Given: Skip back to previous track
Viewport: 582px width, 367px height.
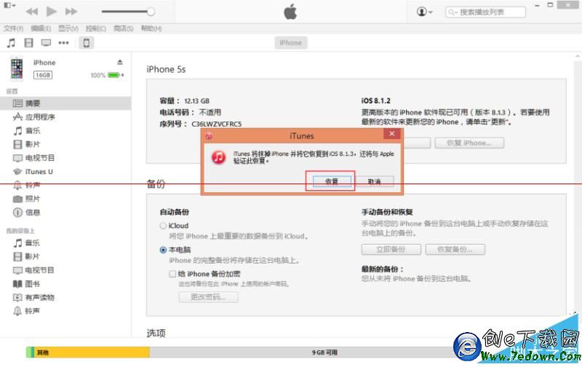Looking at the screenshot, I should pyautogui.click(x=32, y=12).
